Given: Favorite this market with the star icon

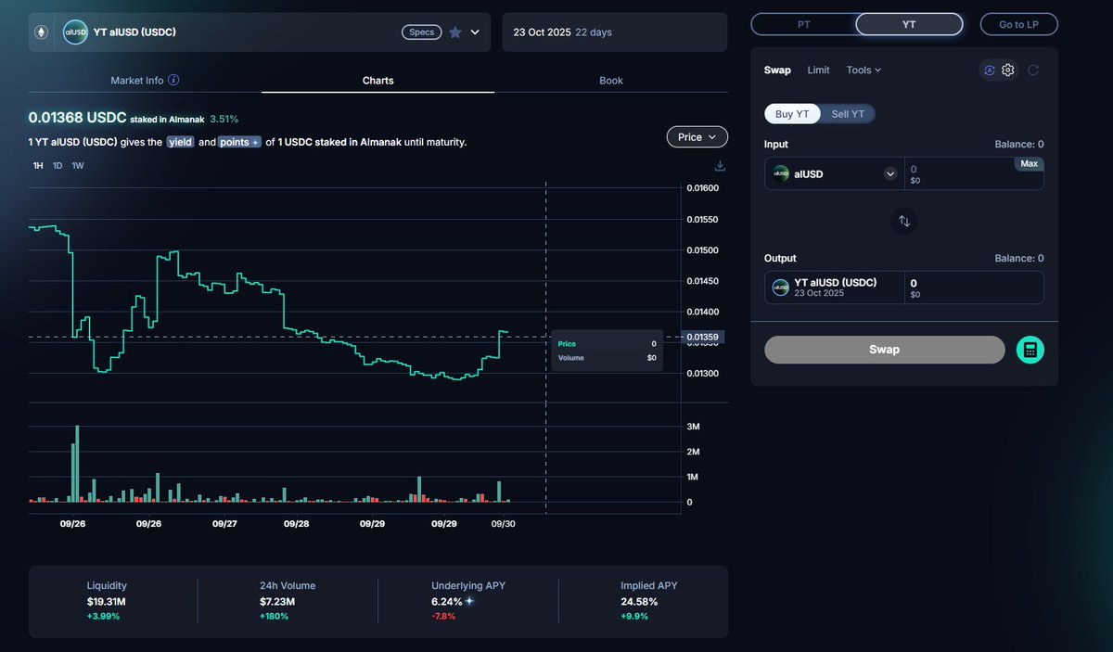Looking at the screenshot, I should point(455,32).
